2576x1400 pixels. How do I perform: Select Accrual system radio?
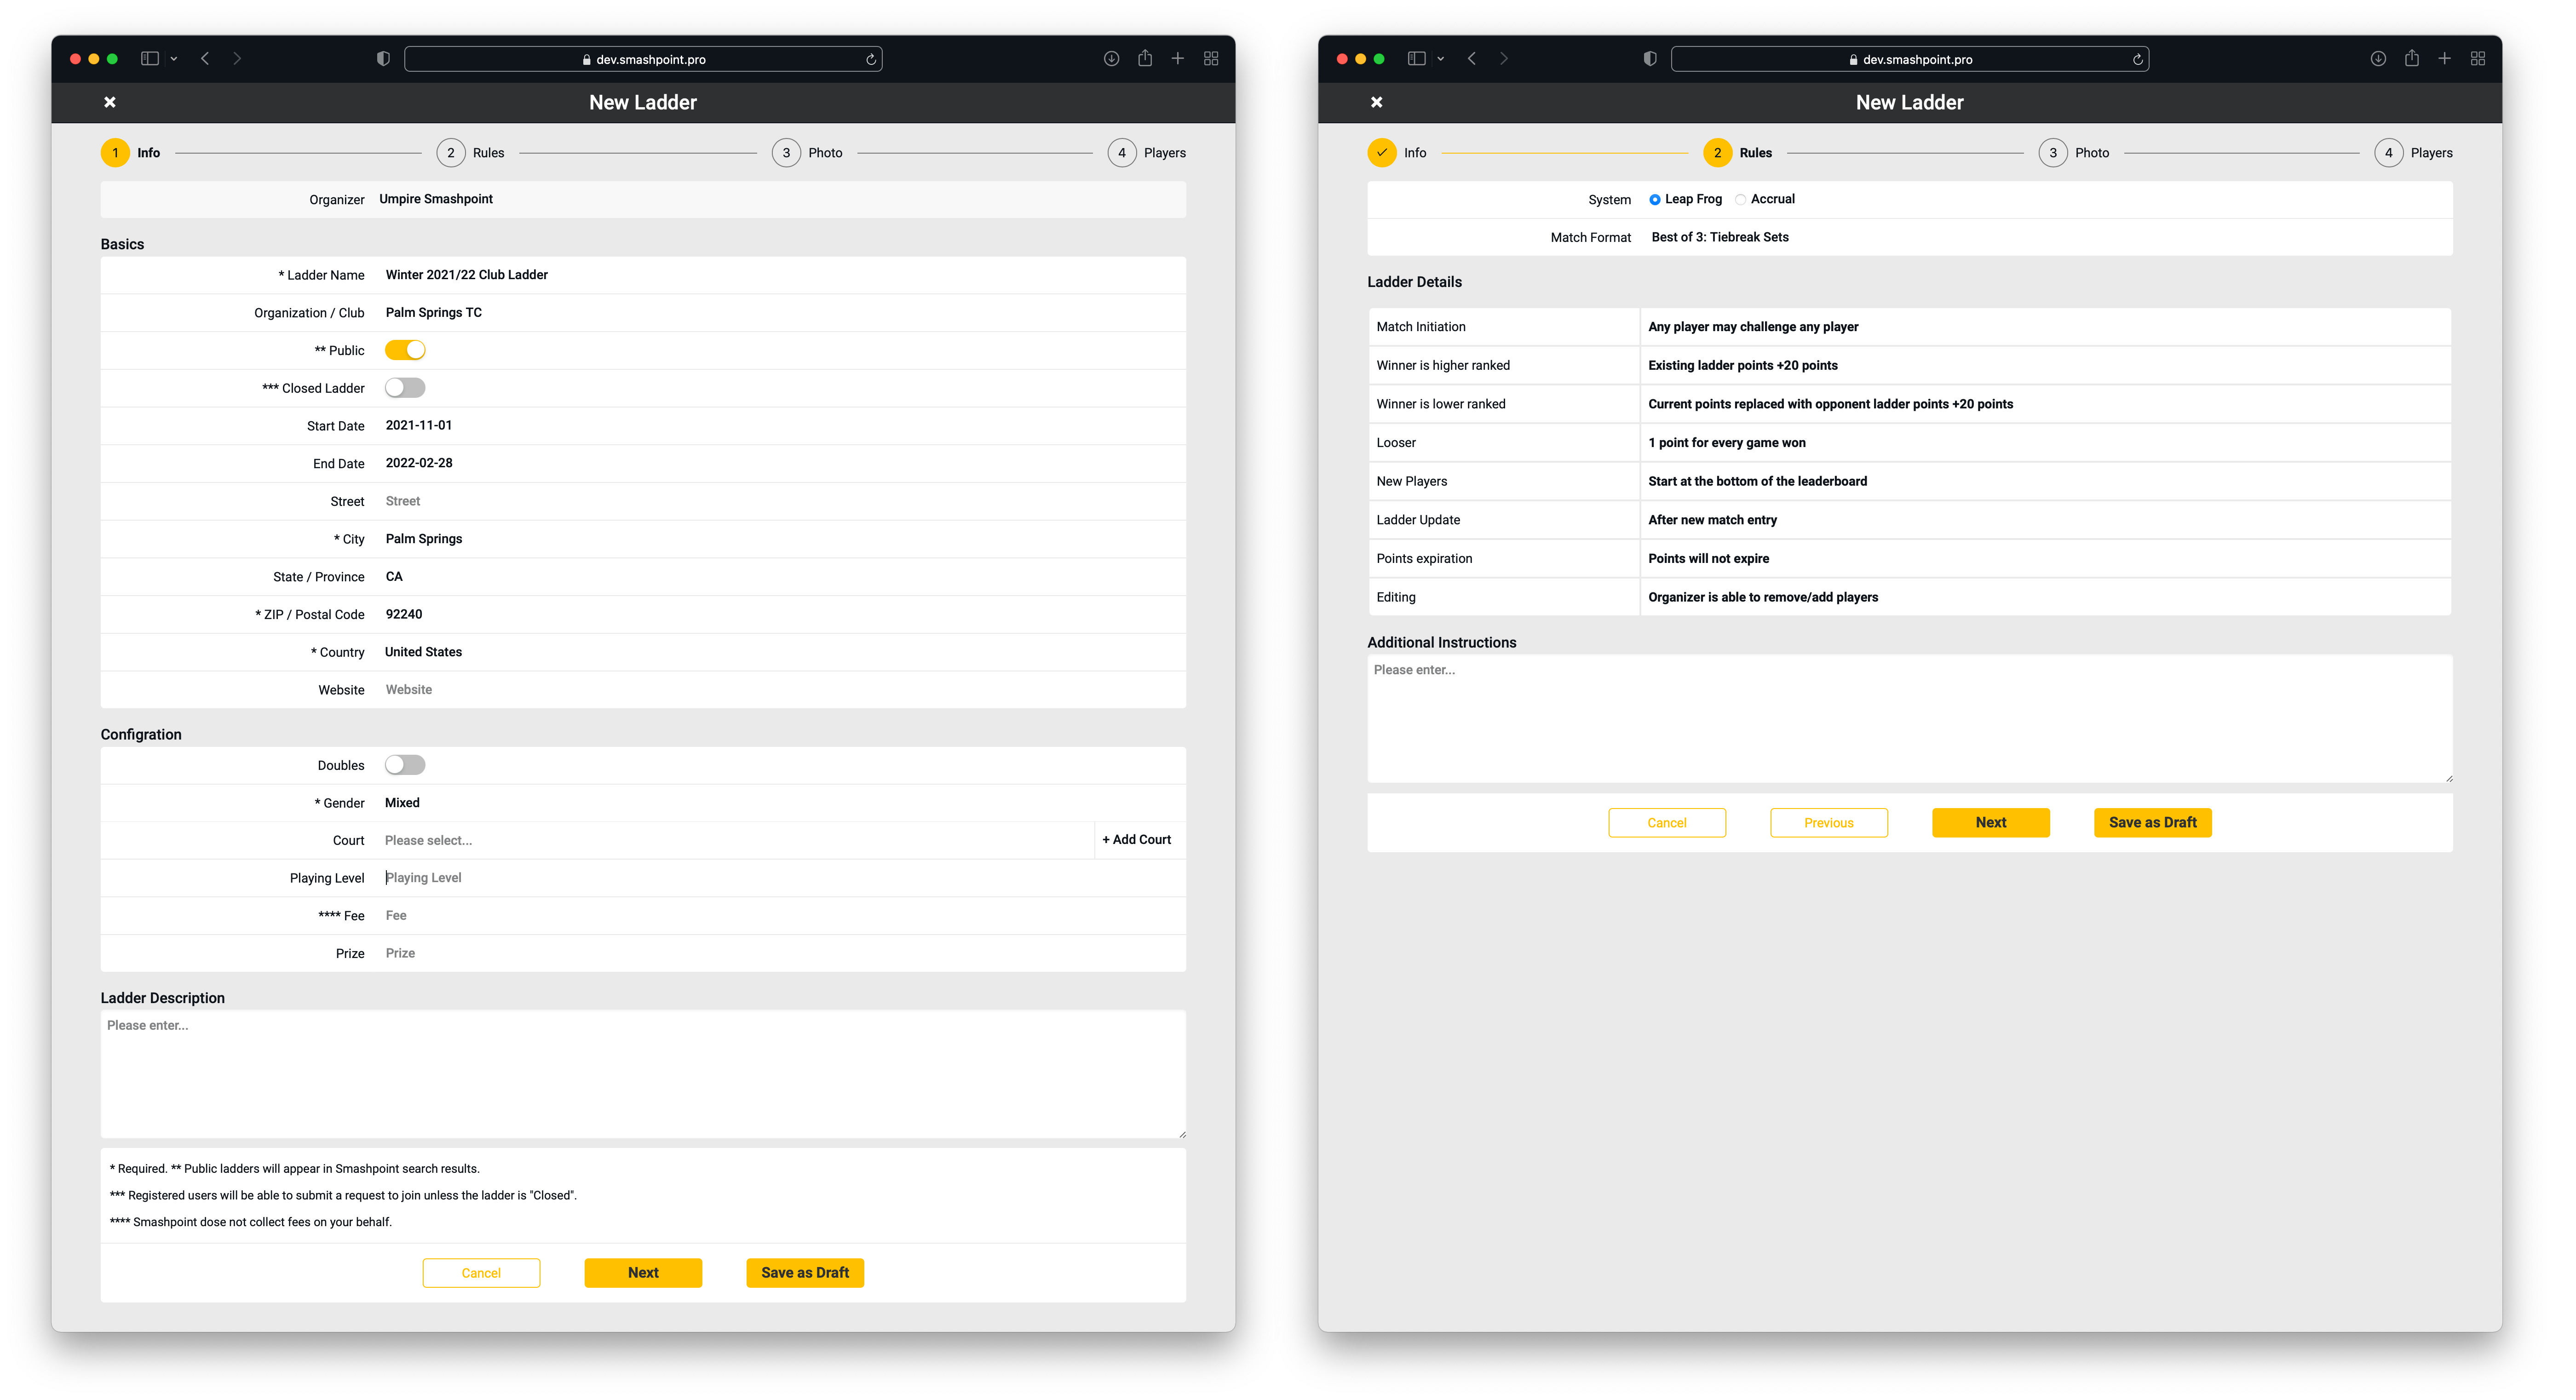1741,200
